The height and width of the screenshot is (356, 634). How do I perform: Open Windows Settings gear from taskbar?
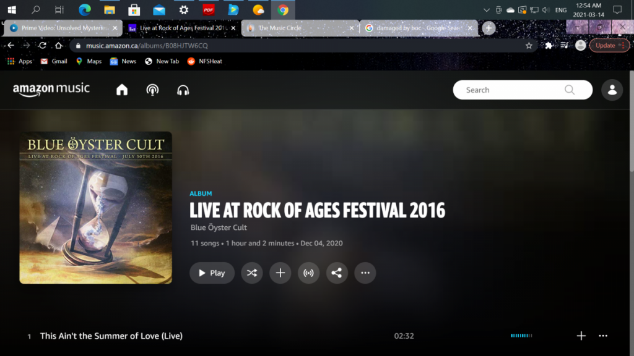183,10
